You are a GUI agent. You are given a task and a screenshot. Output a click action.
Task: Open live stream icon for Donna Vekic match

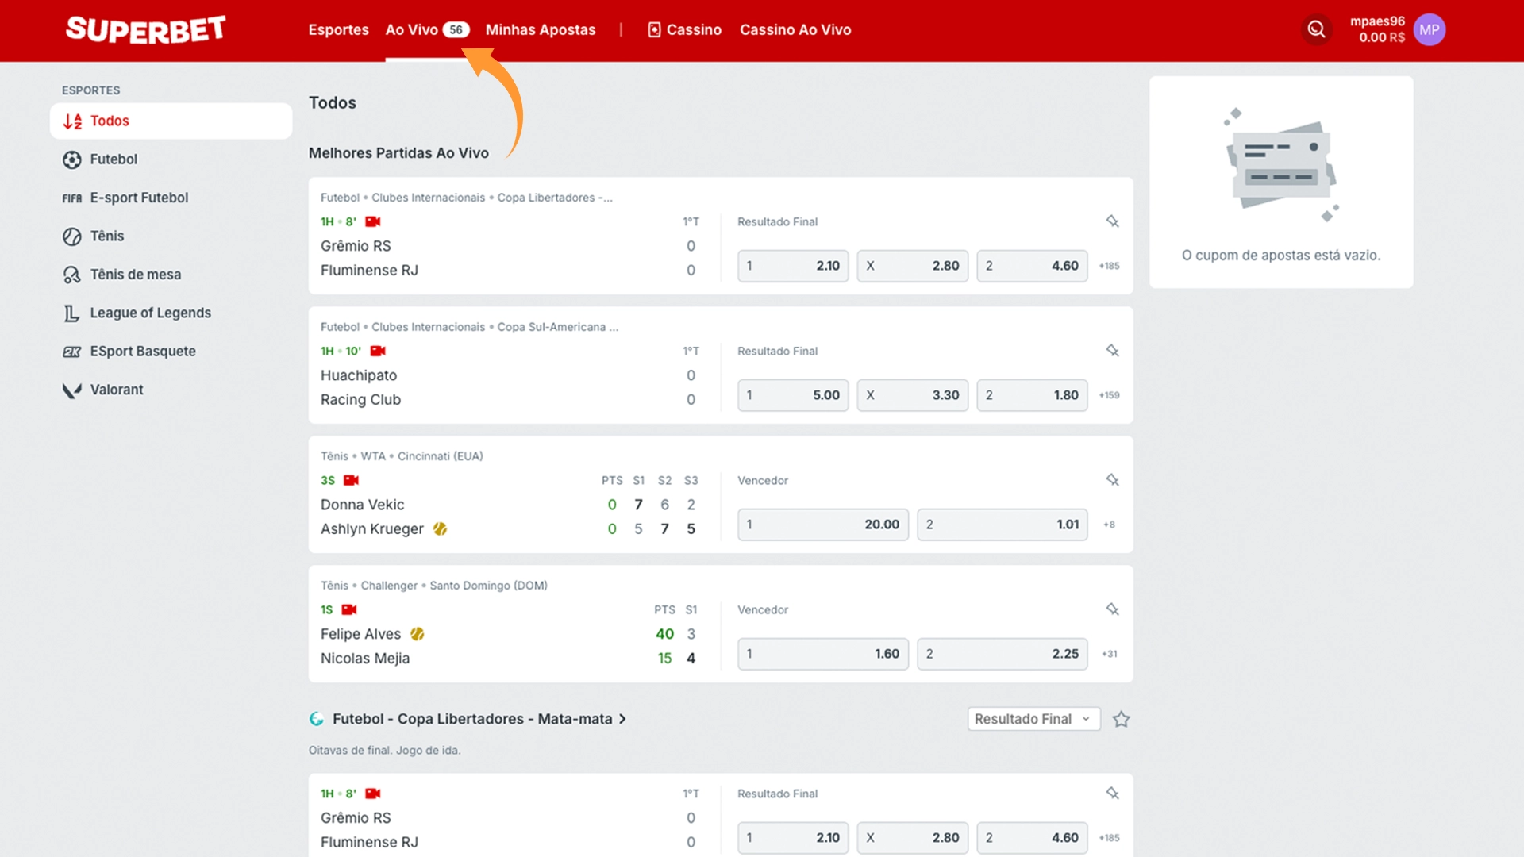pyautogui.click(x=351, y=480)
